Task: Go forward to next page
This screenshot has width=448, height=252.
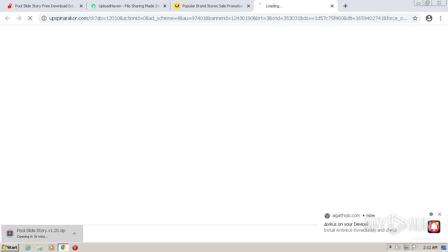Action: click(19, 18)
